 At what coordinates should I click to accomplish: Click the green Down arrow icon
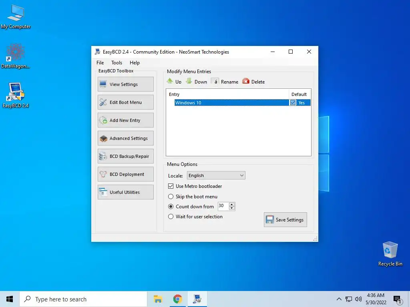click(x=189, y=81)
